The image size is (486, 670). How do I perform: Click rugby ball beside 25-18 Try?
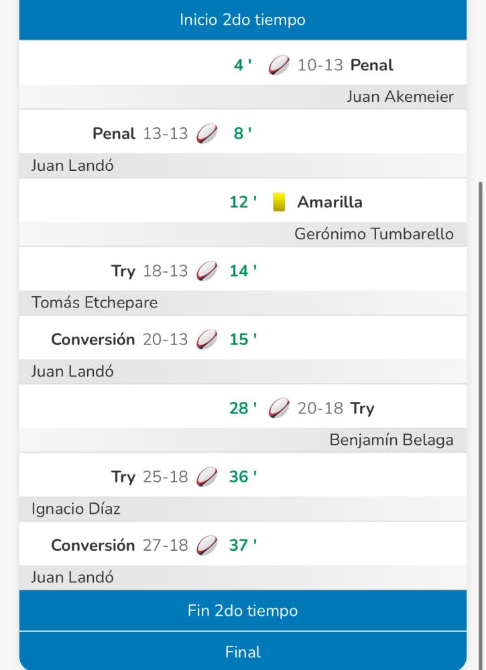coord(207,477)
